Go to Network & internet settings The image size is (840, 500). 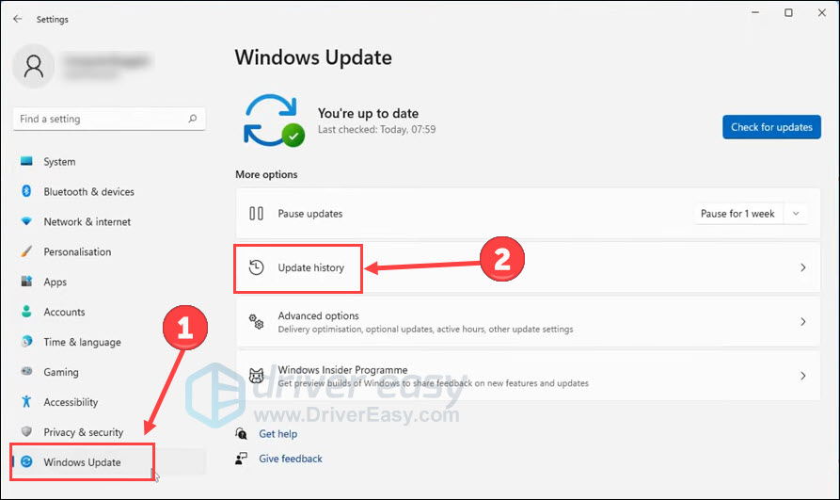pyautogui.click(x=109, y=221)
